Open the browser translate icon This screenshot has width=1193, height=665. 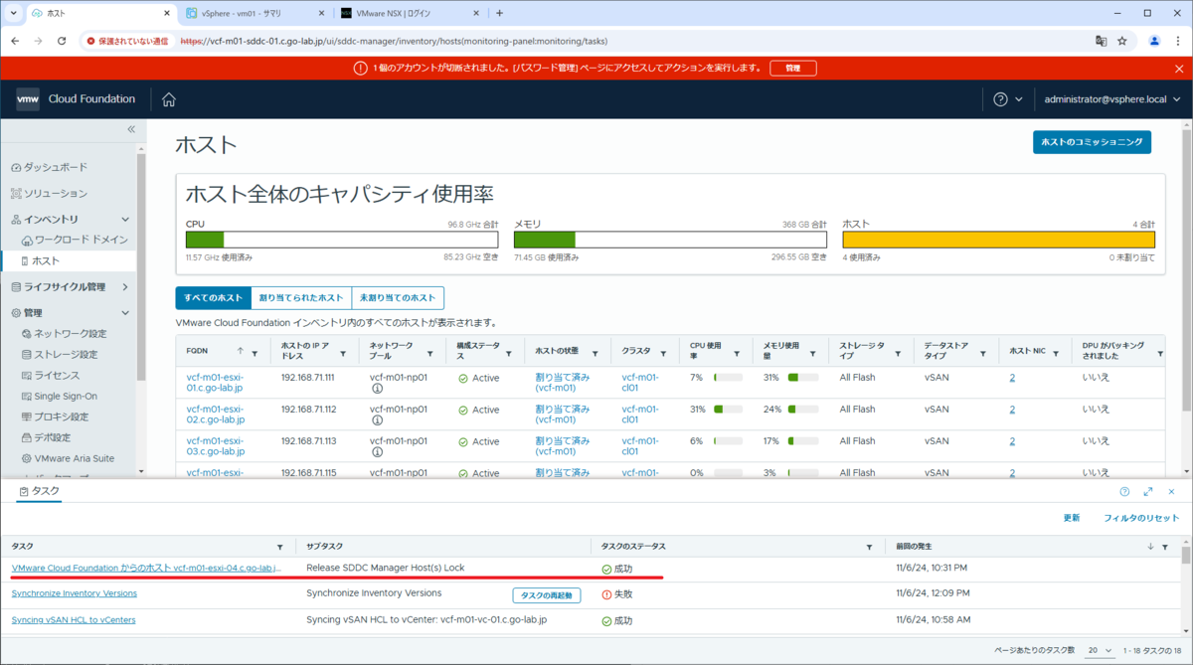[x=1101, y=41]
